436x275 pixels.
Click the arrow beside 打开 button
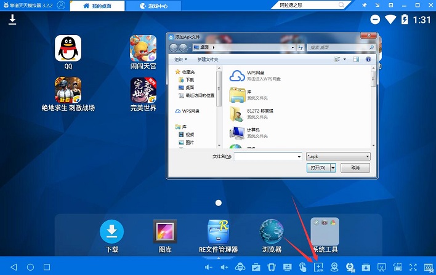(x=333, y=168)
